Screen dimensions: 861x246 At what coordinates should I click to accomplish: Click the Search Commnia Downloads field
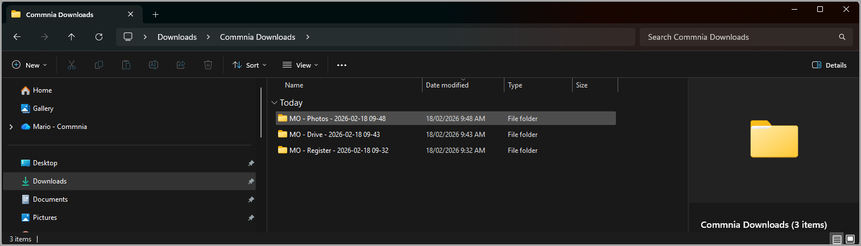(x=739, y=37)
